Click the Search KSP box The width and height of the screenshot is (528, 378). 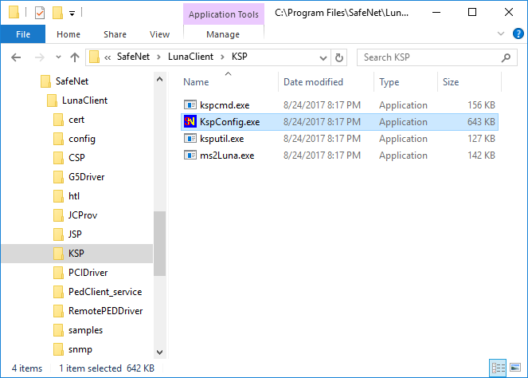(x=428, y=57)
